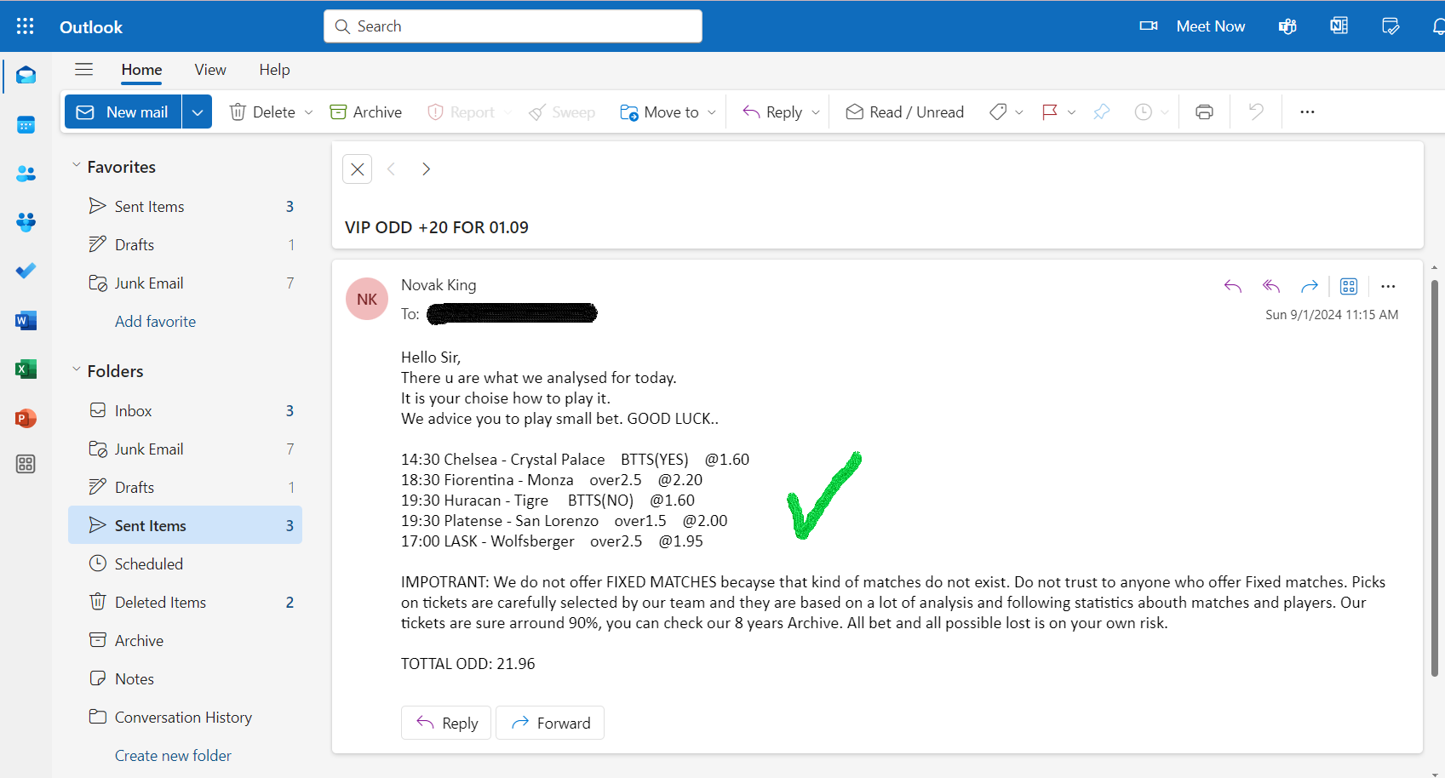Screen dimensions: 1445x778
Task: Toggle Read / Unread status
Action: coord(905,112)
